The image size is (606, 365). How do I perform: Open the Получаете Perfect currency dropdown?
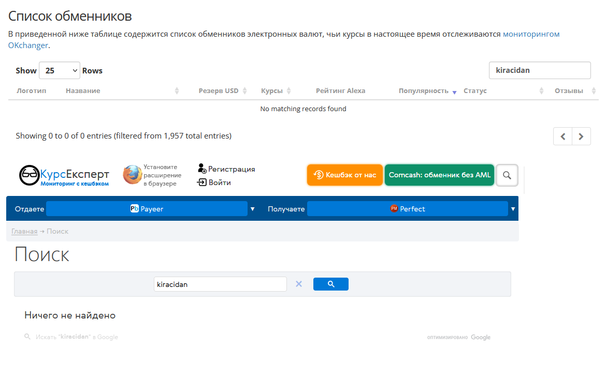point(407,209)
